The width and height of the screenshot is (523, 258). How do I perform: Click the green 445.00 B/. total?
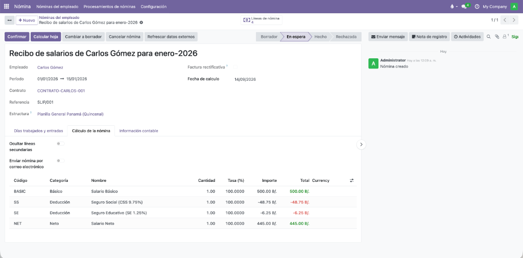tap(299, 224)
